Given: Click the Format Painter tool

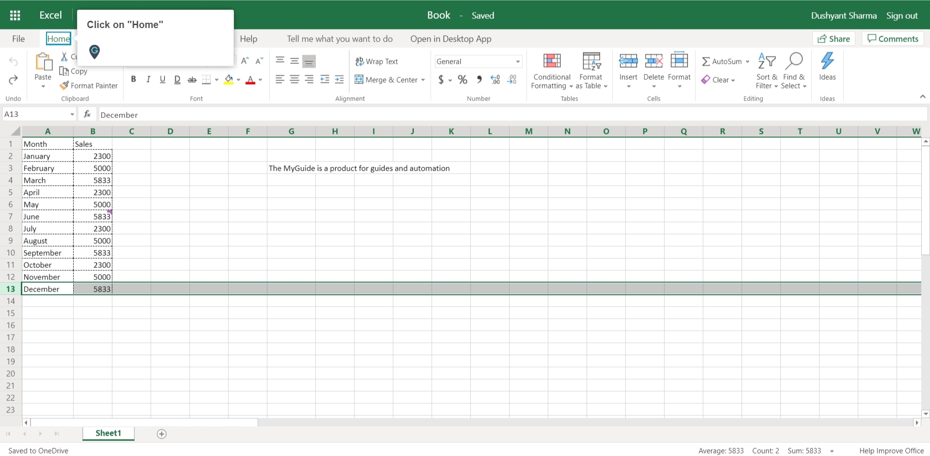Looking at the screenshot, I should click(89, 86).
